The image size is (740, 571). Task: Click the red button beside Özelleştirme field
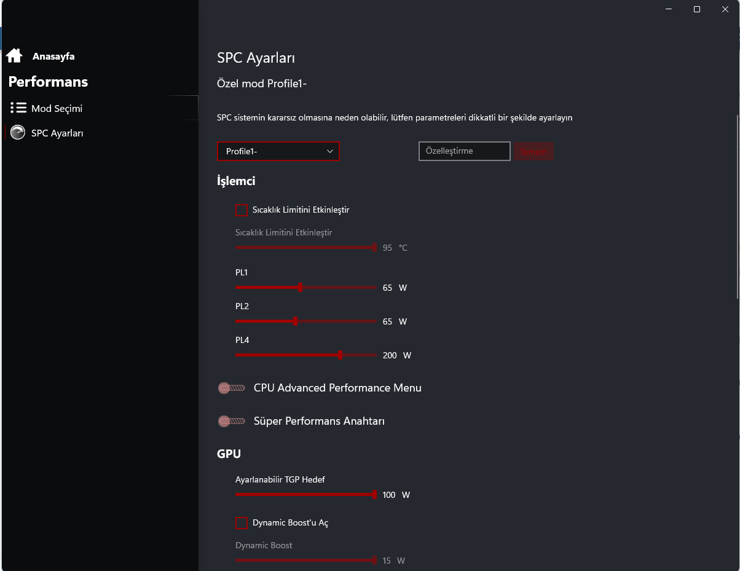(x=533, y=151)
